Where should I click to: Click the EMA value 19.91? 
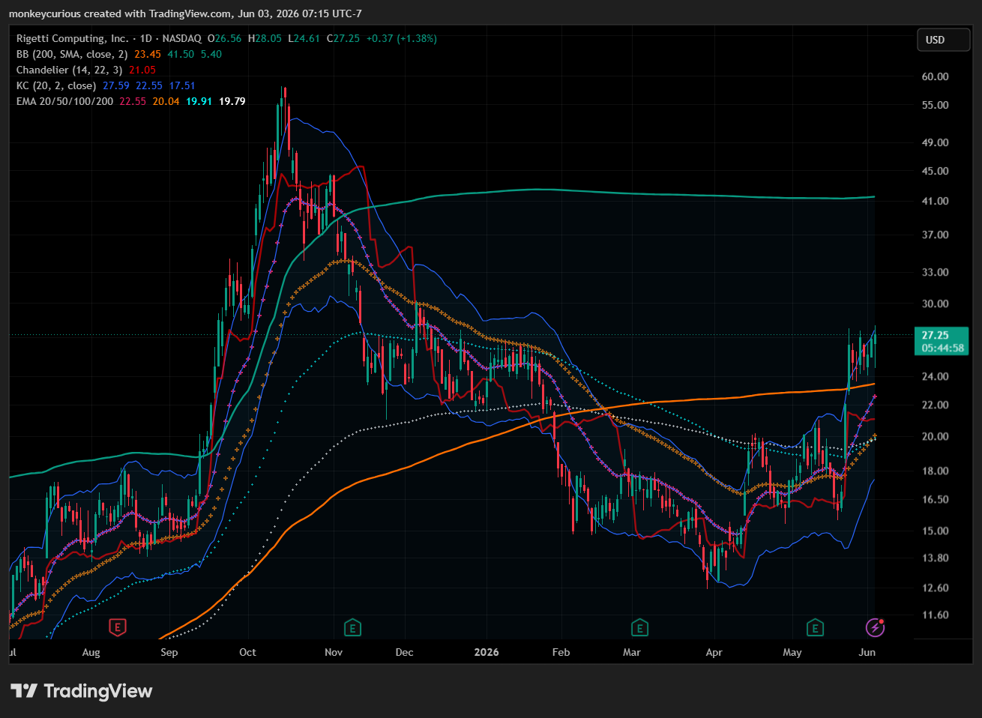[199, 101]
